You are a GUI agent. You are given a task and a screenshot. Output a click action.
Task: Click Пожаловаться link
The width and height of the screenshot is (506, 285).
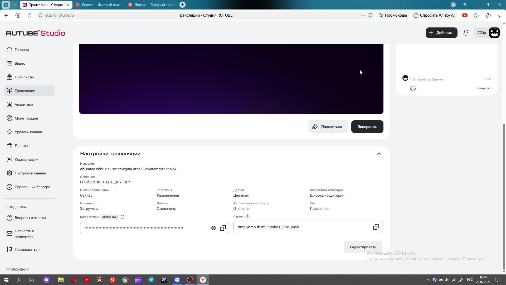(x=30, y=249)
